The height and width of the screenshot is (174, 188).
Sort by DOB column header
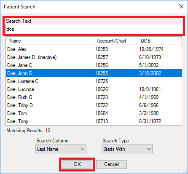160,41
